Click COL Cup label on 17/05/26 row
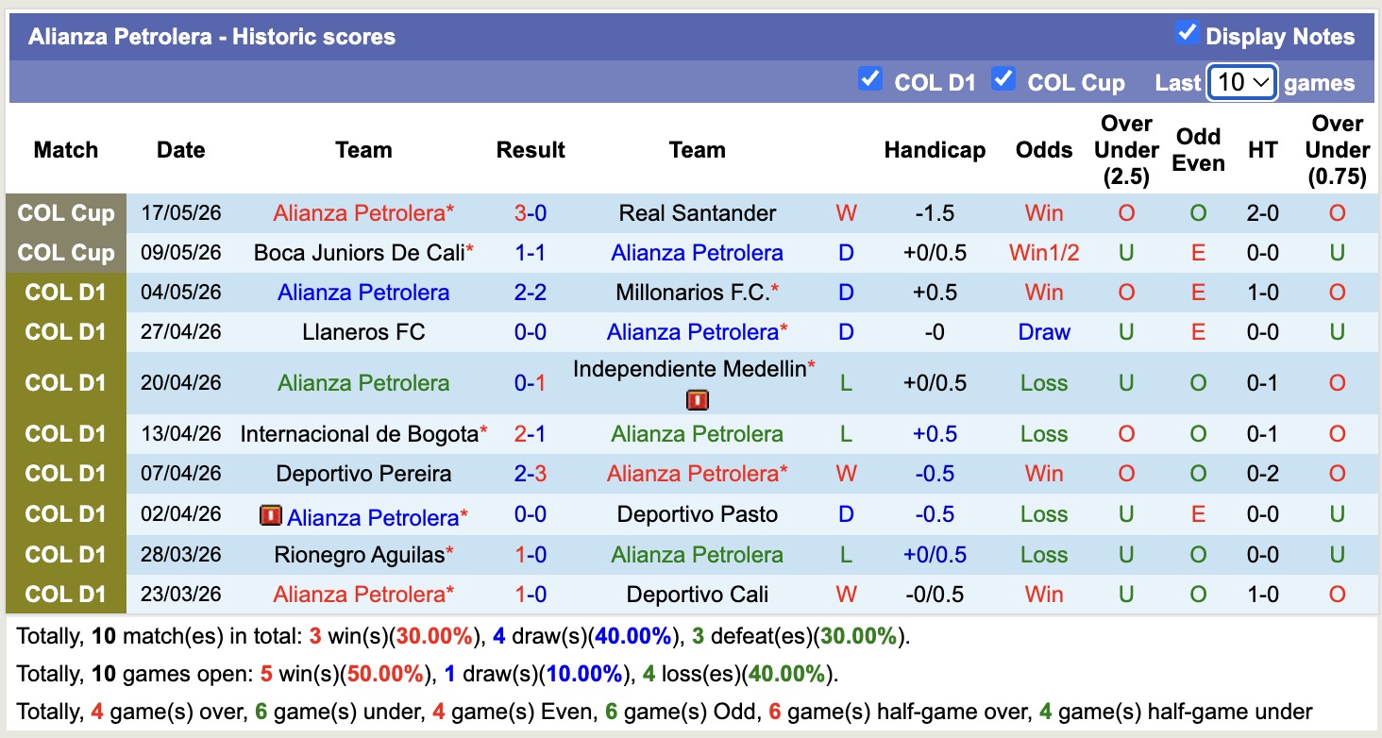 pyautogui.click(x=66, y=213)
